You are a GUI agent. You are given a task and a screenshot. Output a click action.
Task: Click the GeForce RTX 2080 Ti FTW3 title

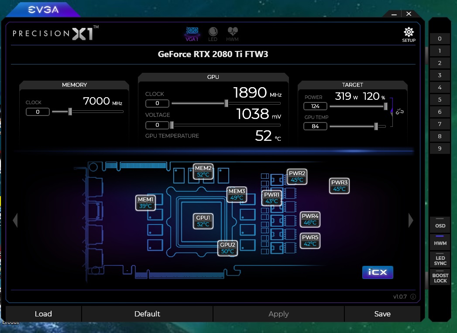(213, 54)
